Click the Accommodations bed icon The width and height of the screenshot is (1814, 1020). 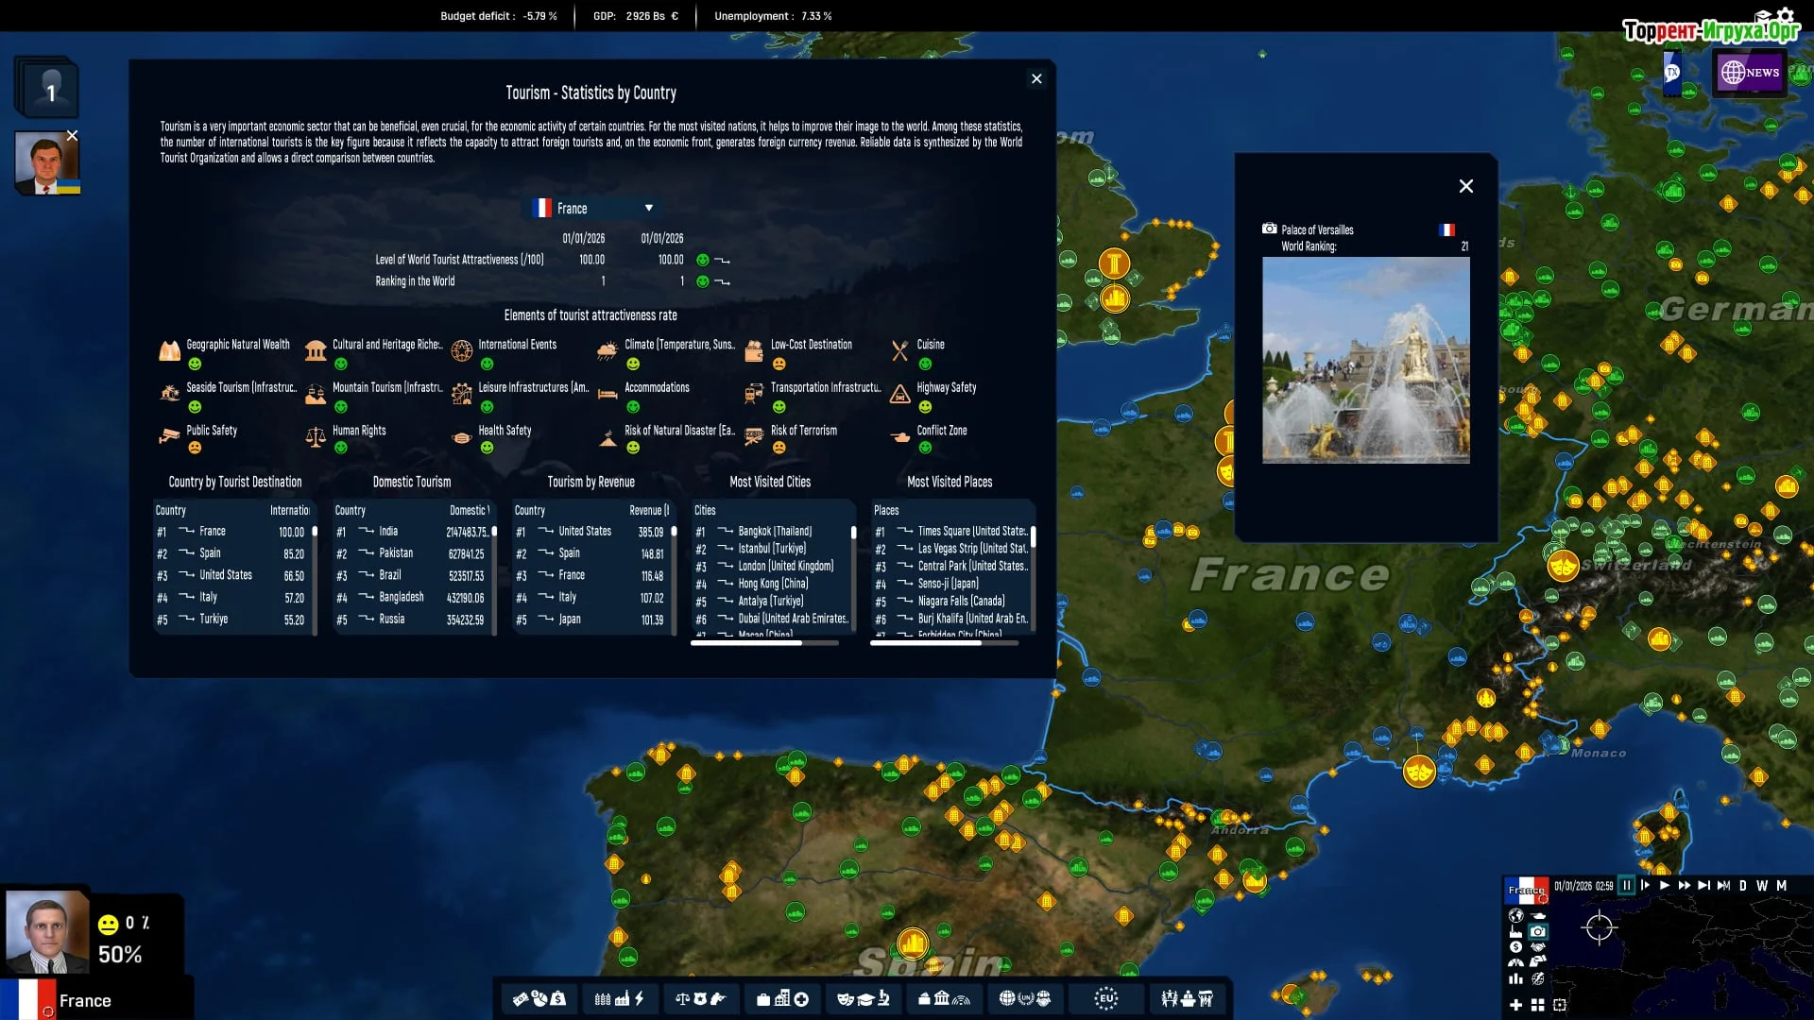[608, 394]
